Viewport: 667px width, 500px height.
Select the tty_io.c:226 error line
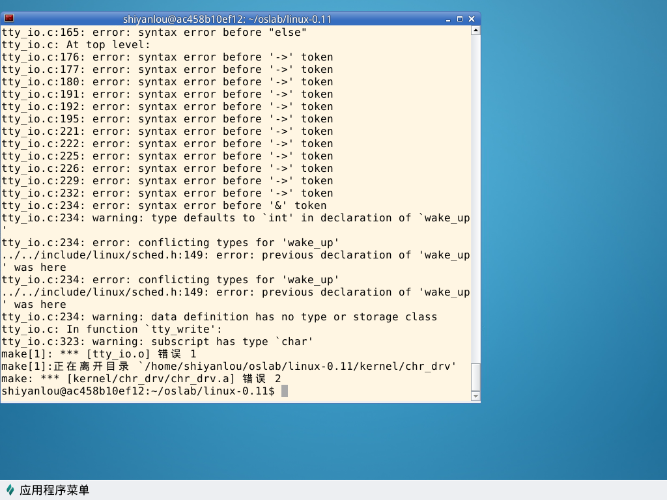pos(167,169)
